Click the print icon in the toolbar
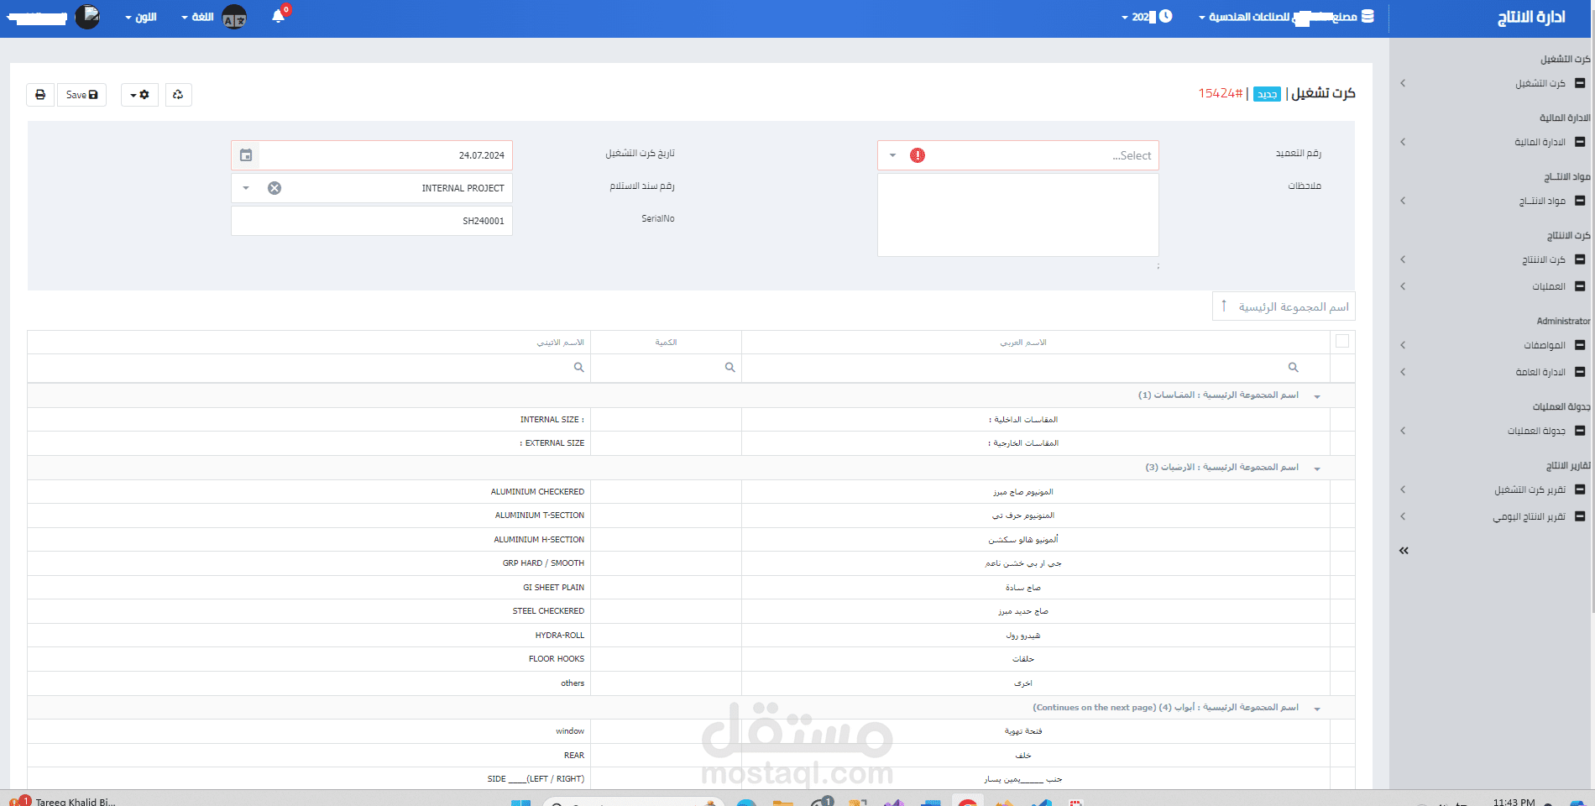1595x806 pixels. [x=39, y=95]
